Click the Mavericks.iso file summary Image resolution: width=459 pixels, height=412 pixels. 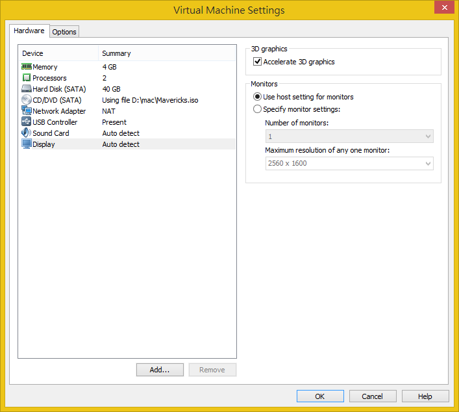[150, 100]
